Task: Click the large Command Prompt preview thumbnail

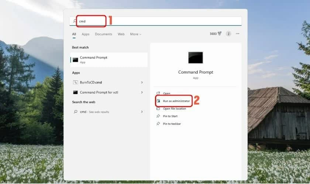Action: [196, 57]
